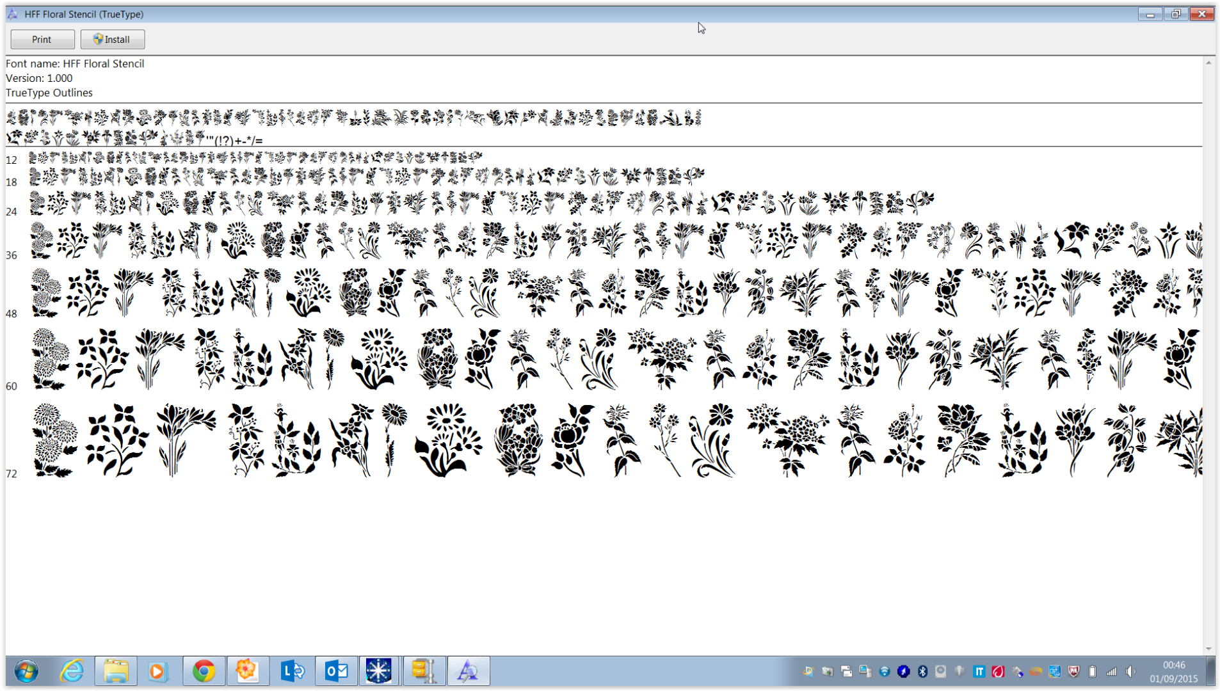Launch Internet Explorer from the taskbar
This screenshot has height=691, width=1220.
pyautogui.click(x=71, y=671)
